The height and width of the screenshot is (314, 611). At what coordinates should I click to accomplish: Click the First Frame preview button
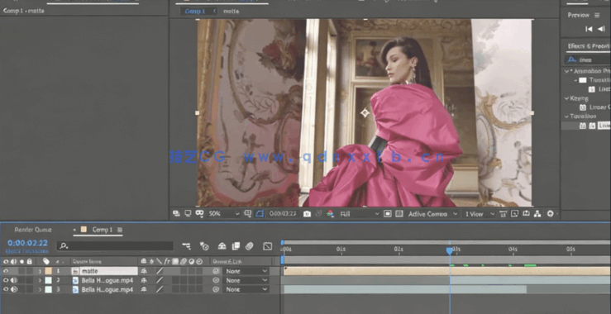[x=590, y=29]
